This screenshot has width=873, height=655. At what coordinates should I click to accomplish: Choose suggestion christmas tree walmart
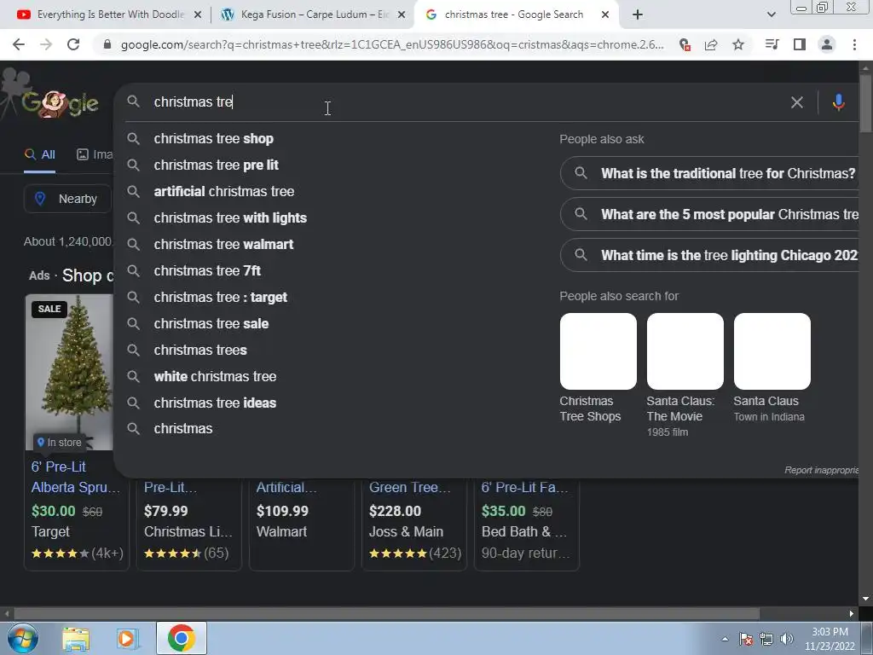(x=223, y=245)
